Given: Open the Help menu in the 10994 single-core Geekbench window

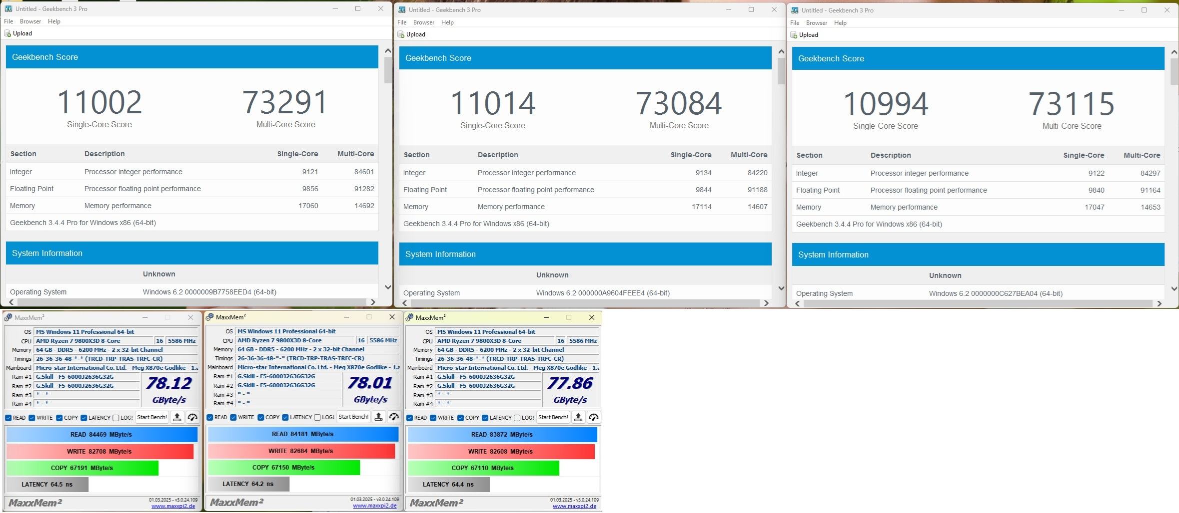Looking at the screenshot, I should [x=840, y=23].
